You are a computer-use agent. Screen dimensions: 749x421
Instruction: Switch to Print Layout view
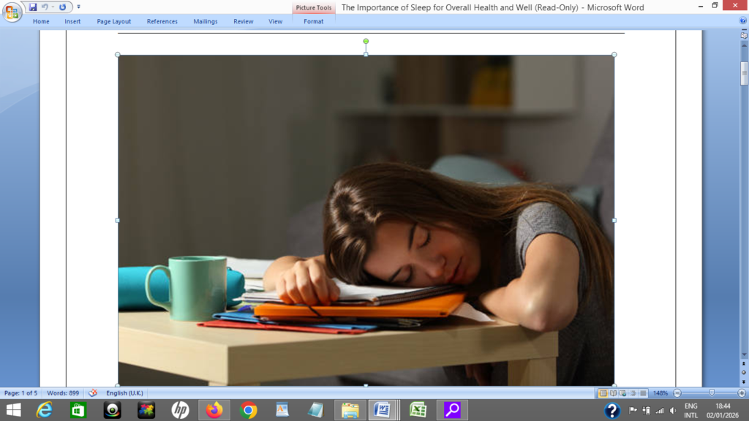(x=603, y=393)
